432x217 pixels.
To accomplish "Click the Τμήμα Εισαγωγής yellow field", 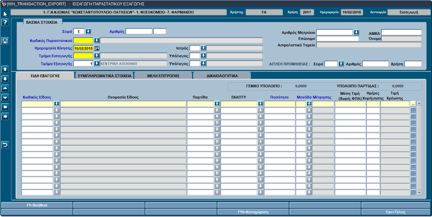I will pos(83,56).
